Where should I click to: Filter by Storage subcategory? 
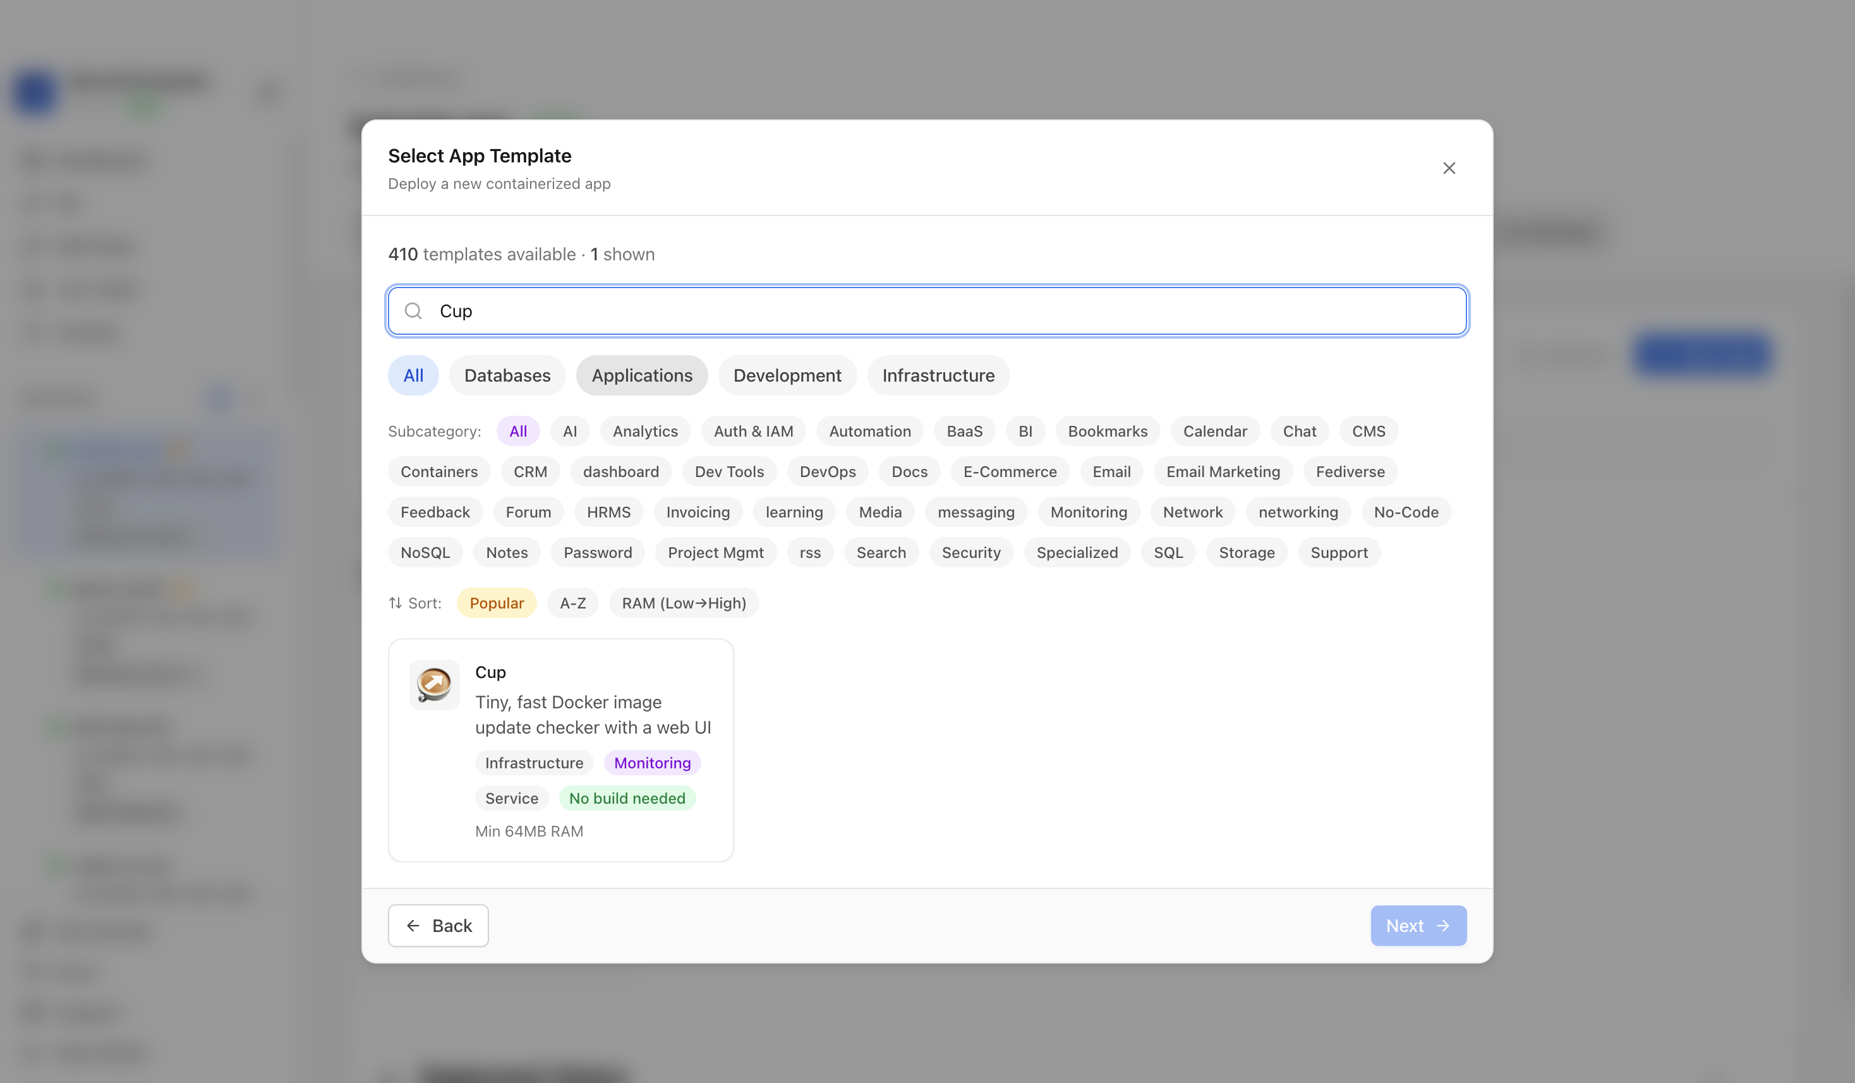(x=1246, y=553)
